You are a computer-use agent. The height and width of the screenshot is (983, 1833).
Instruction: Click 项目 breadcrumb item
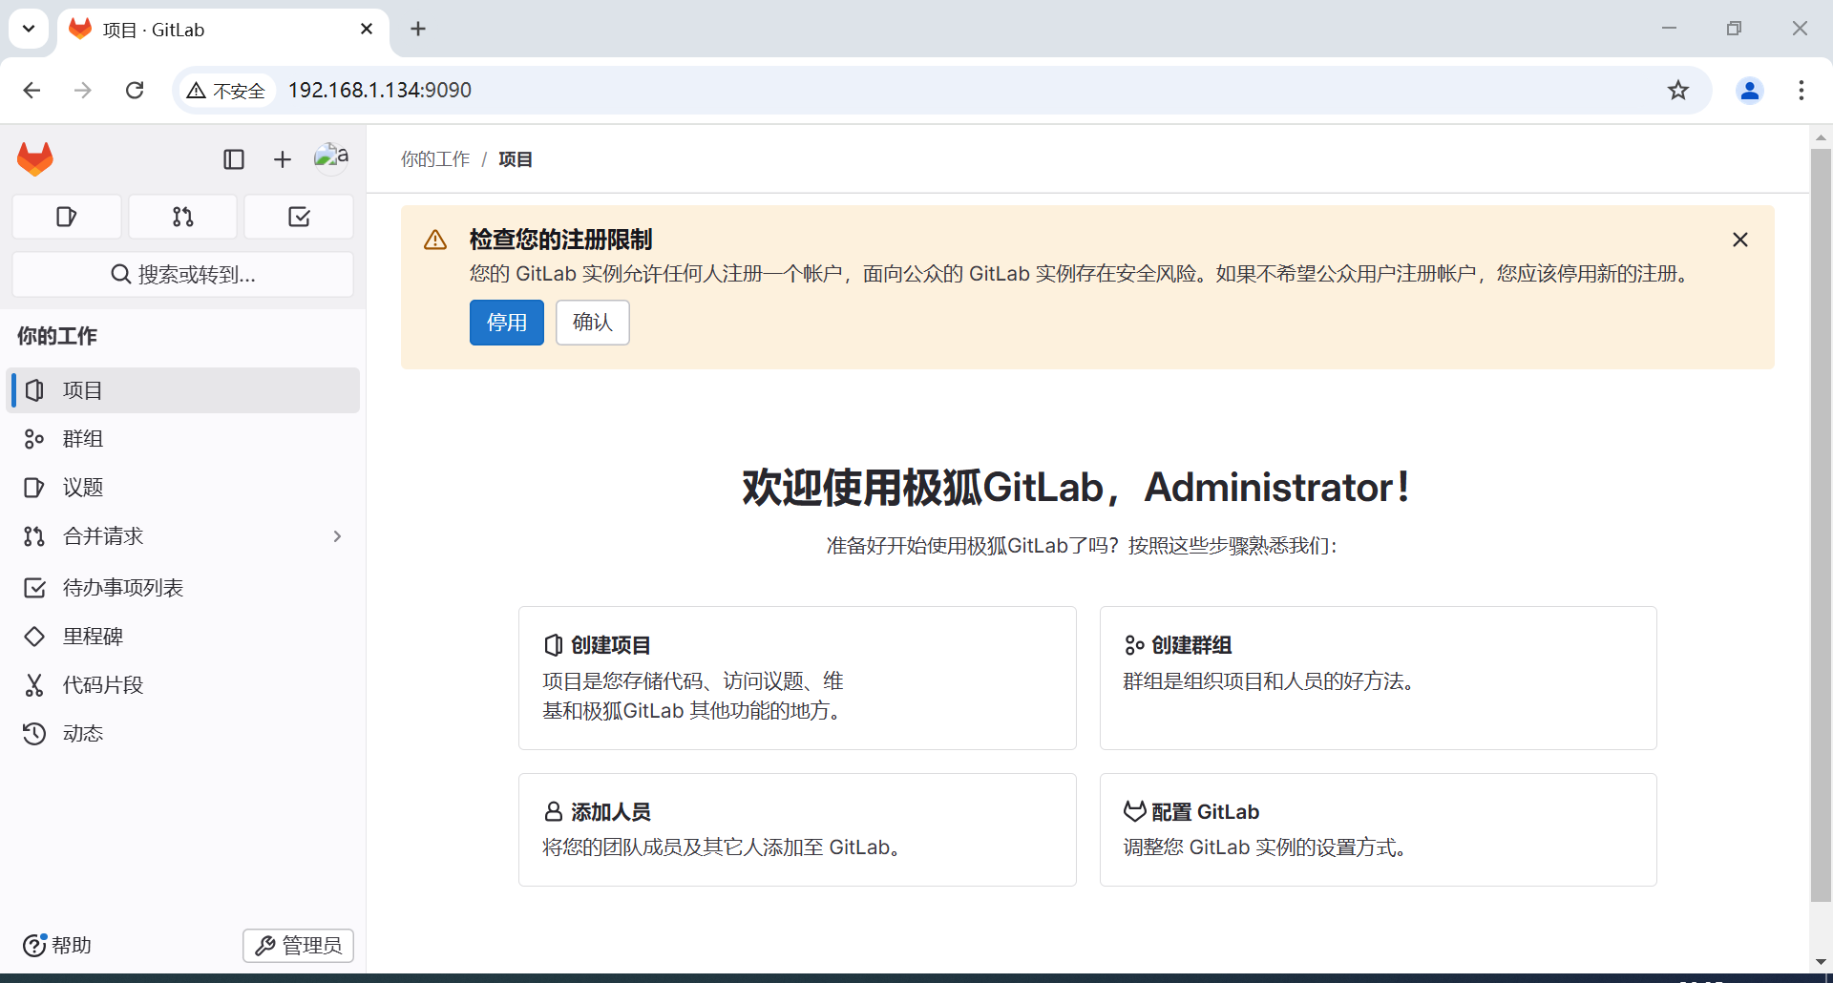(x=516, y=159)
